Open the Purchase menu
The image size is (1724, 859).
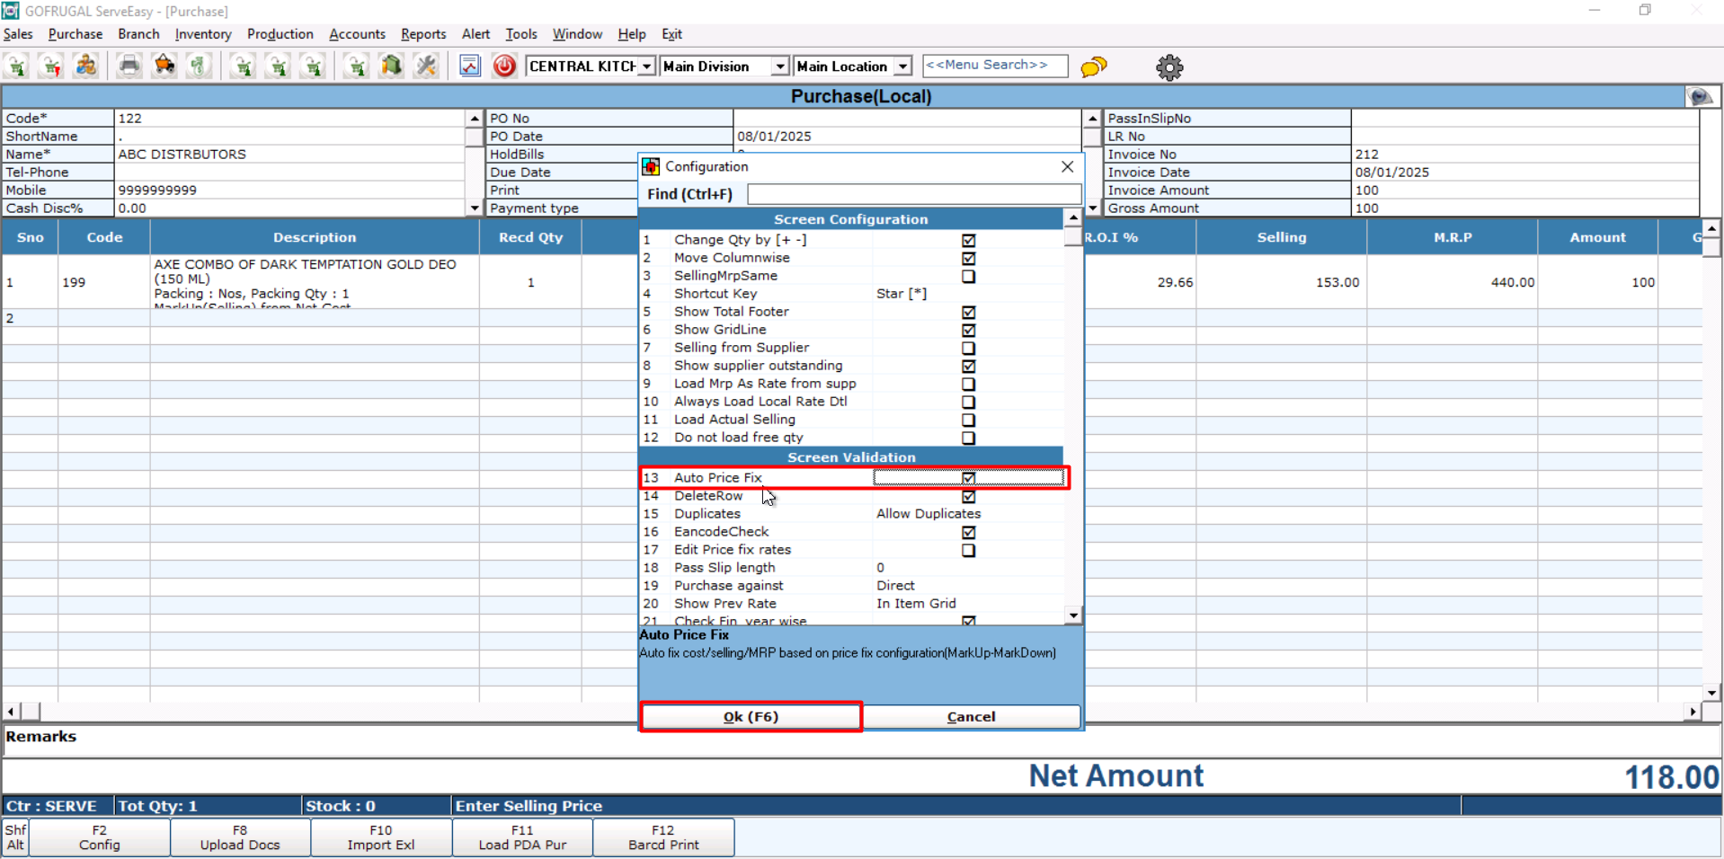click(x=76, y=34)
